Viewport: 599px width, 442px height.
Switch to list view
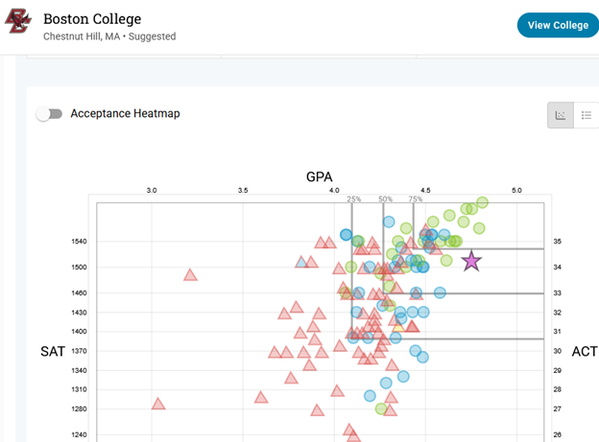(x=586, y=115)
